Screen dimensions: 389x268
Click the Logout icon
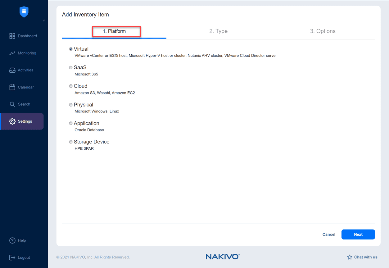(12, 257)
